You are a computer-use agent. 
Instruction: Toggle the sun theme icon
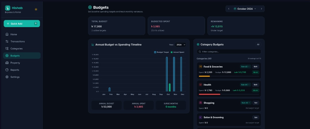point(36,9)
